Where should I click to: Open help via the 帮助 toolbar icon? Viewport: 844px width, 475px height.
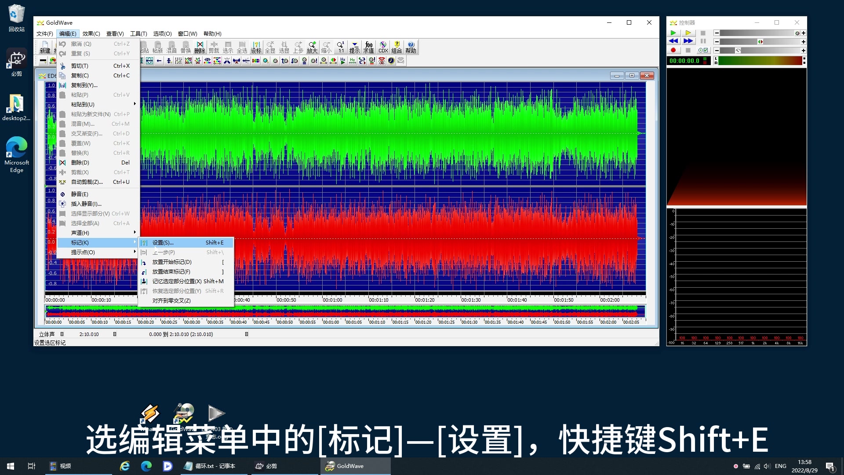[411, 47]
